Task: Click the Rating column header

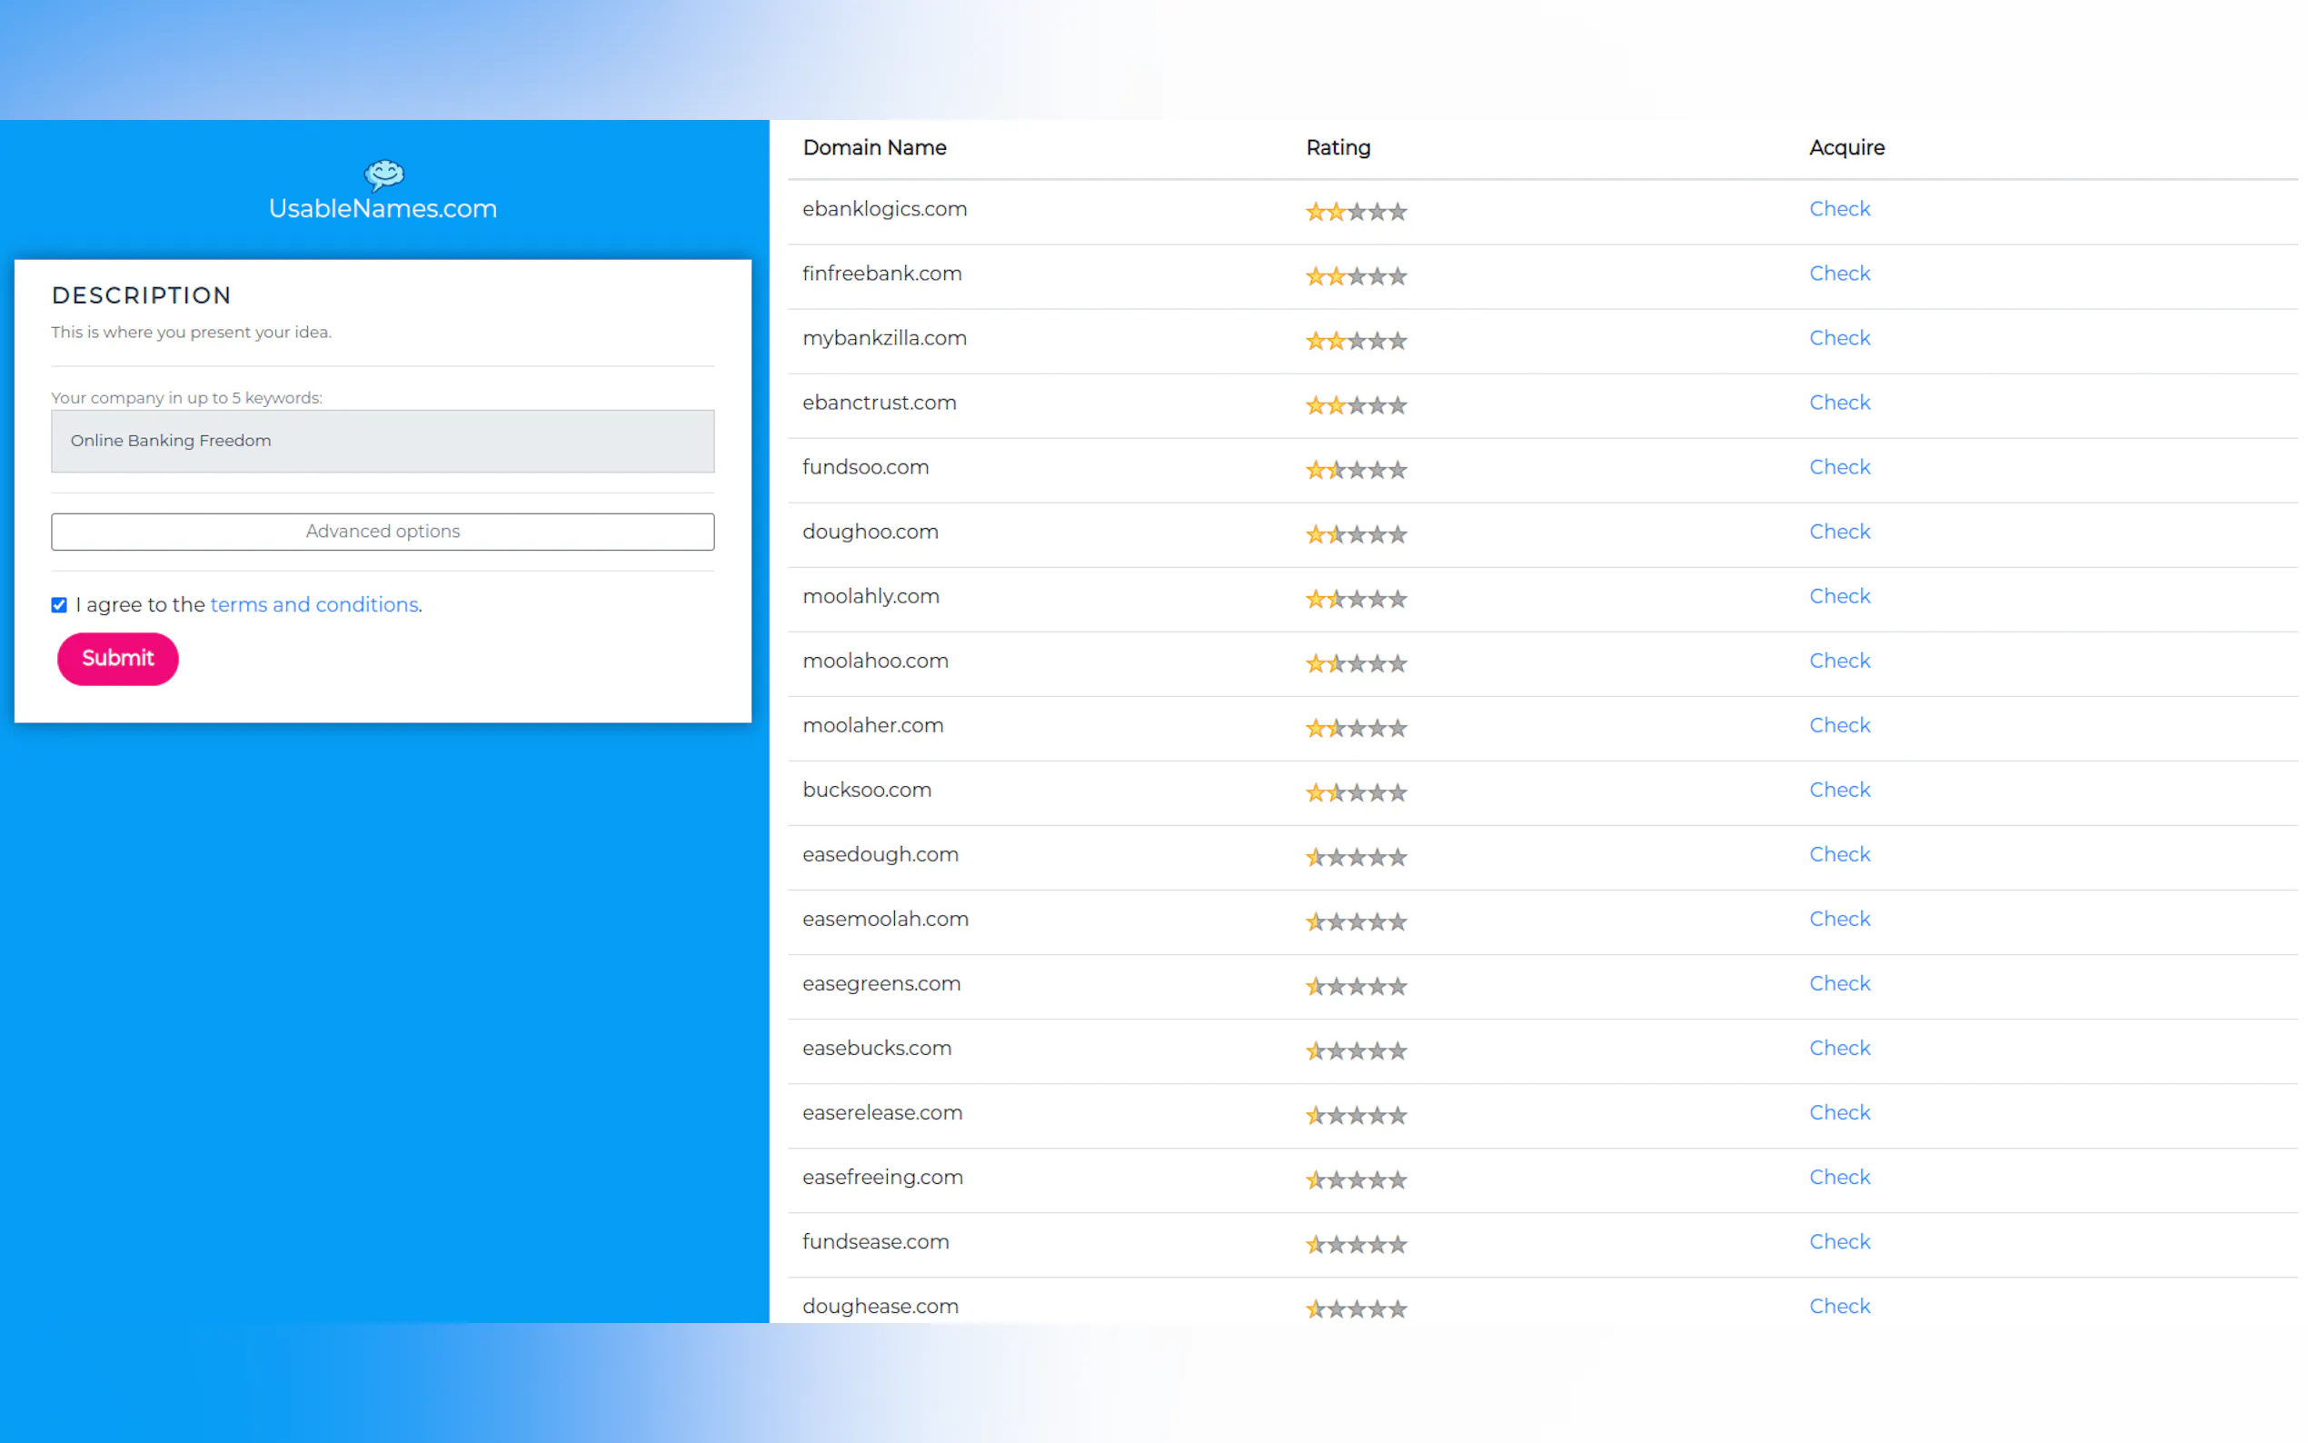Action: (1338, 148)
